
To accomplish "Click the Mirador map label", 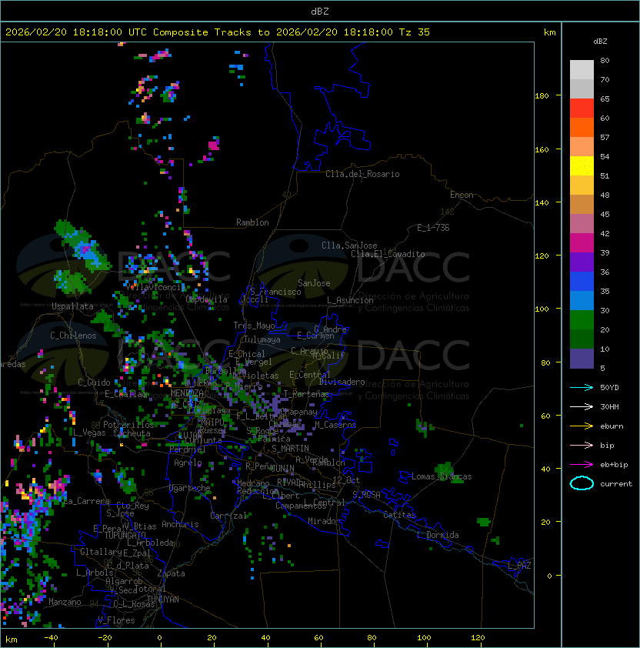I will coord(325,521).
